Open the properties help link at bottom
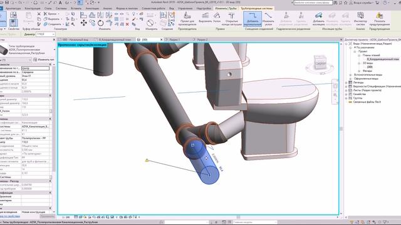Viewport: 401px width, 225px height. coord(10,216)
